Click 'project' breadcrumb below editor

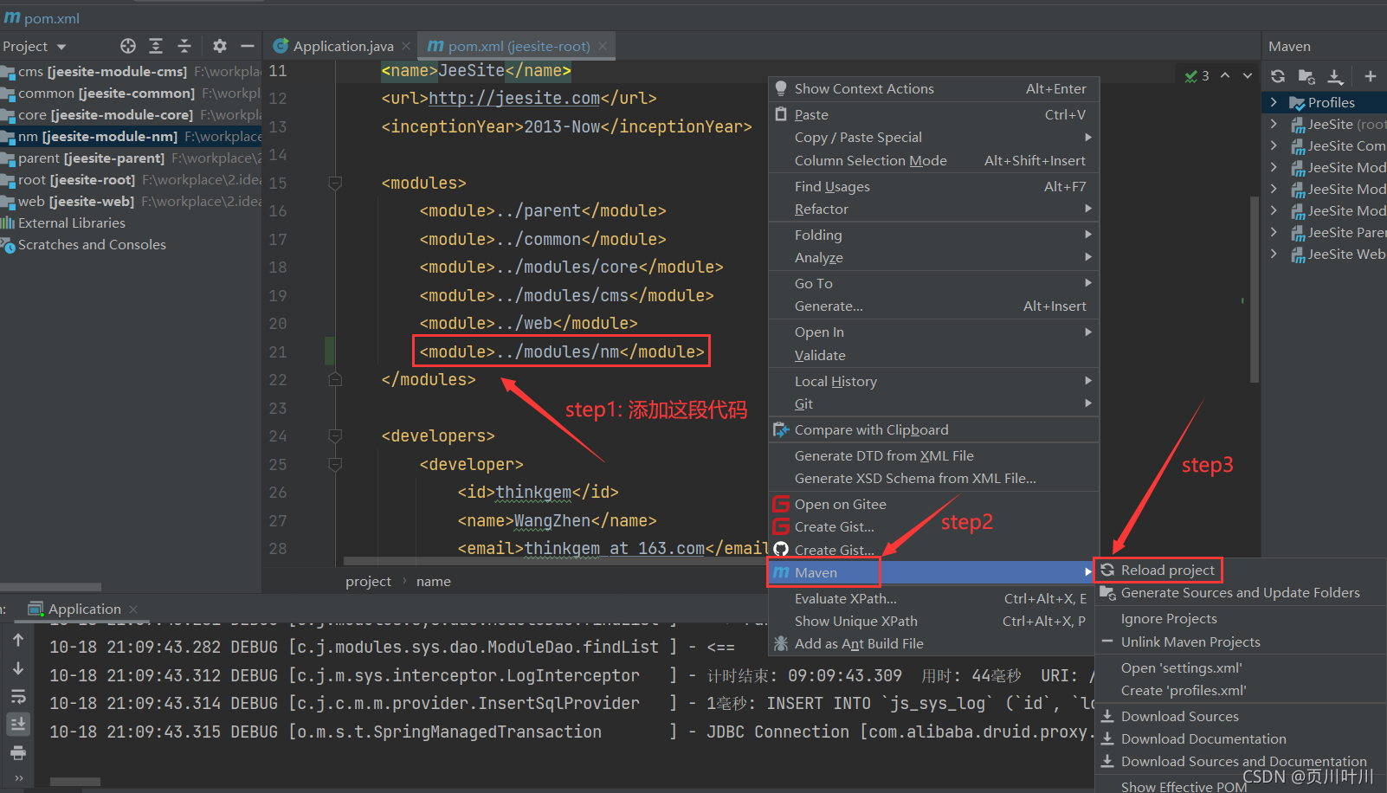click(368, 581)
